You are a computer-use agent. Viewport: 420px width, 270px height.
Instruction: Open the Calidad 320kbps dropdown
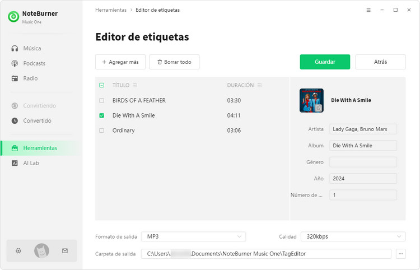[353, 236]
